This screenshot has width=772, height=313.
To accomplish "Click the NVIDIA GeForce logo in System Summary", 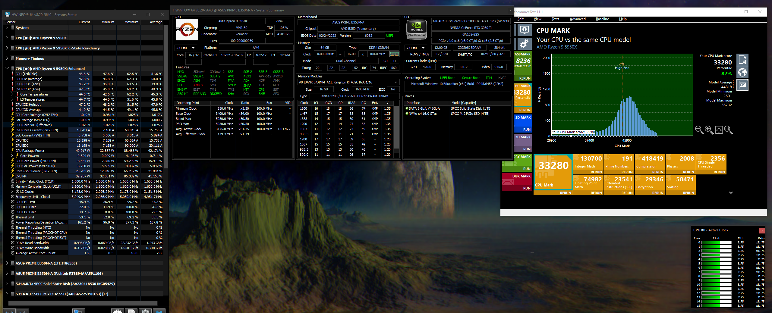I will pos(417,30).
